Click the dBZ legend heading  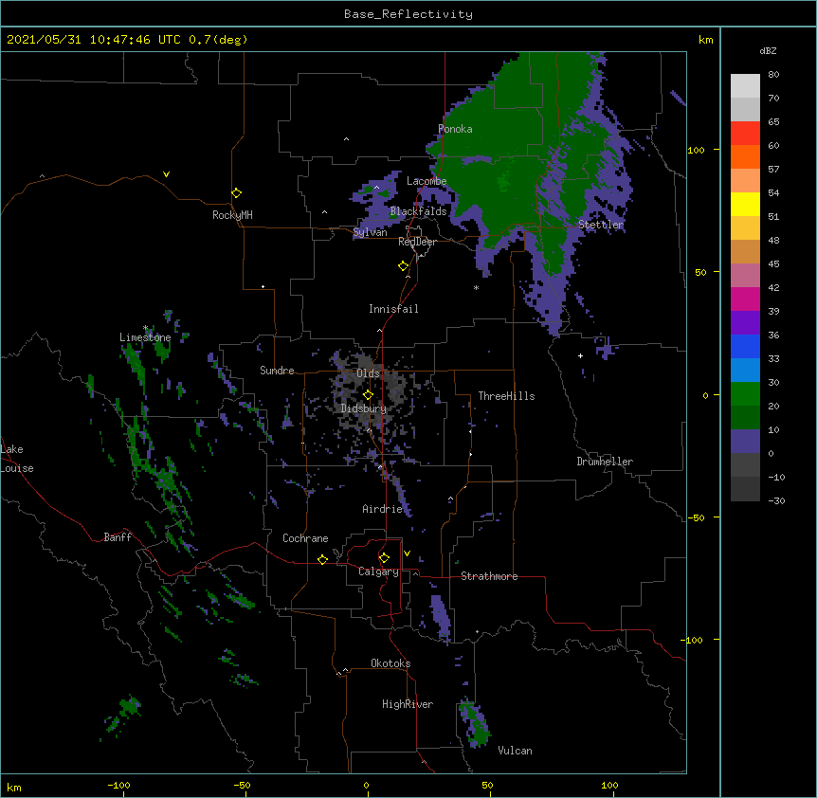coord(768,50)
